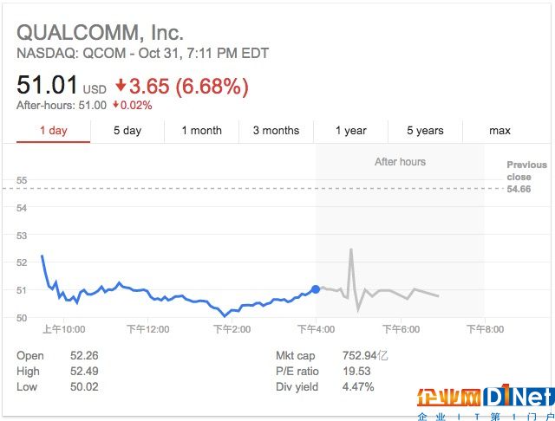
Task: Click the QUALCOMM, Inc. title
Action: (x=101, y=33)
